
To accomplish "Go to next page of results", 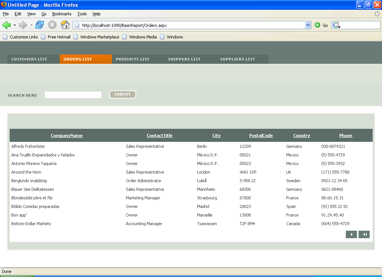I will (351, 234).
